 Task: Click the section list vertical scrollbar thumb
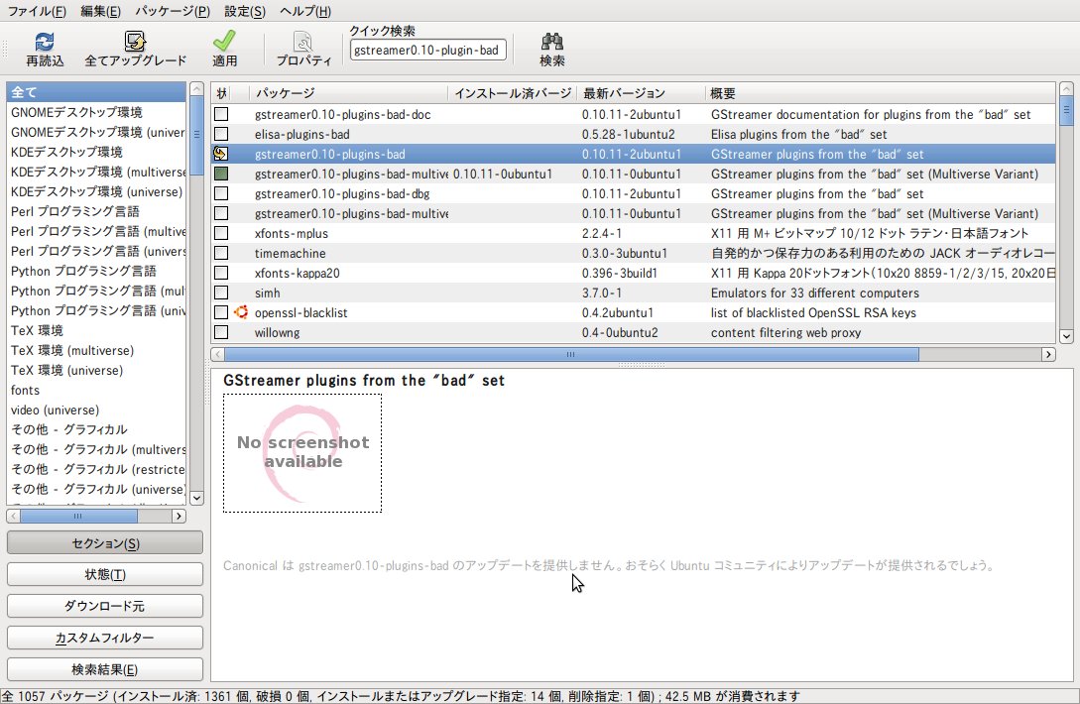[x=196, y=136]
